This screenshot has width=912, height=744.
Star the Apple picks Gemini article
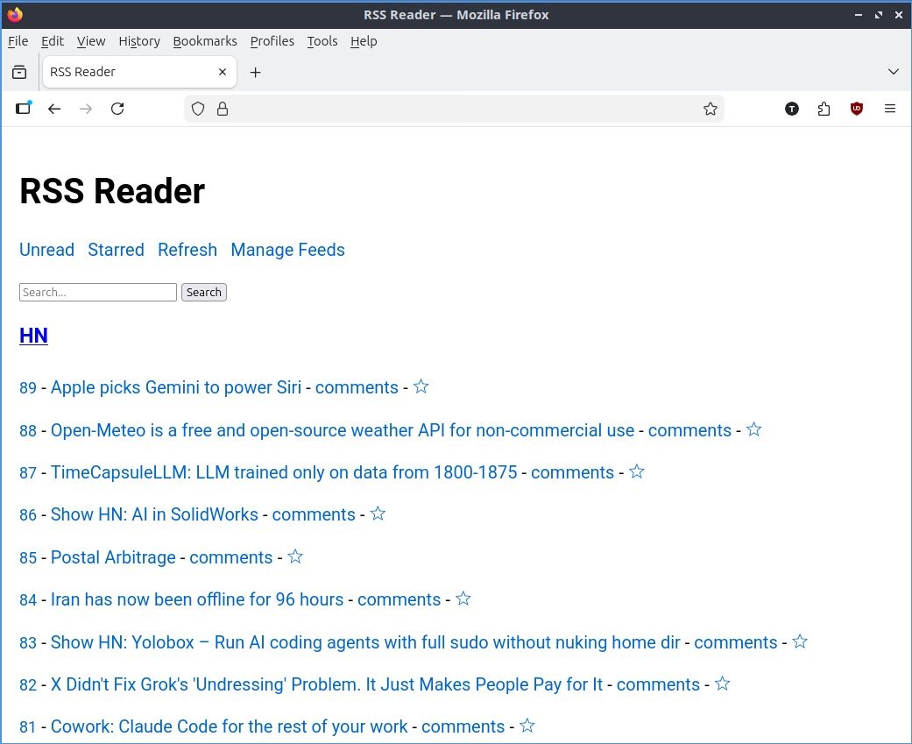[421, 386]
